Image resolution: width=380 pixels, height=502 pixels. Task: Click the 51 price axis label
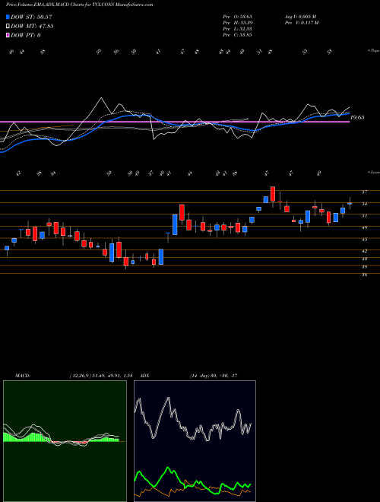coord(364,216)
